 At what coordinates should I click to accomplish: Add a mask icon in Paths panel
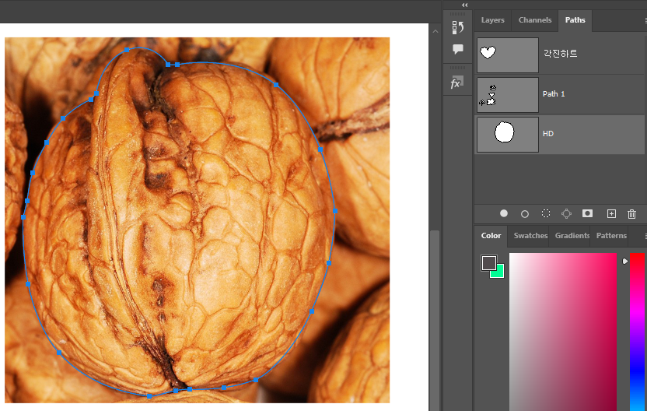coord(587,213)
